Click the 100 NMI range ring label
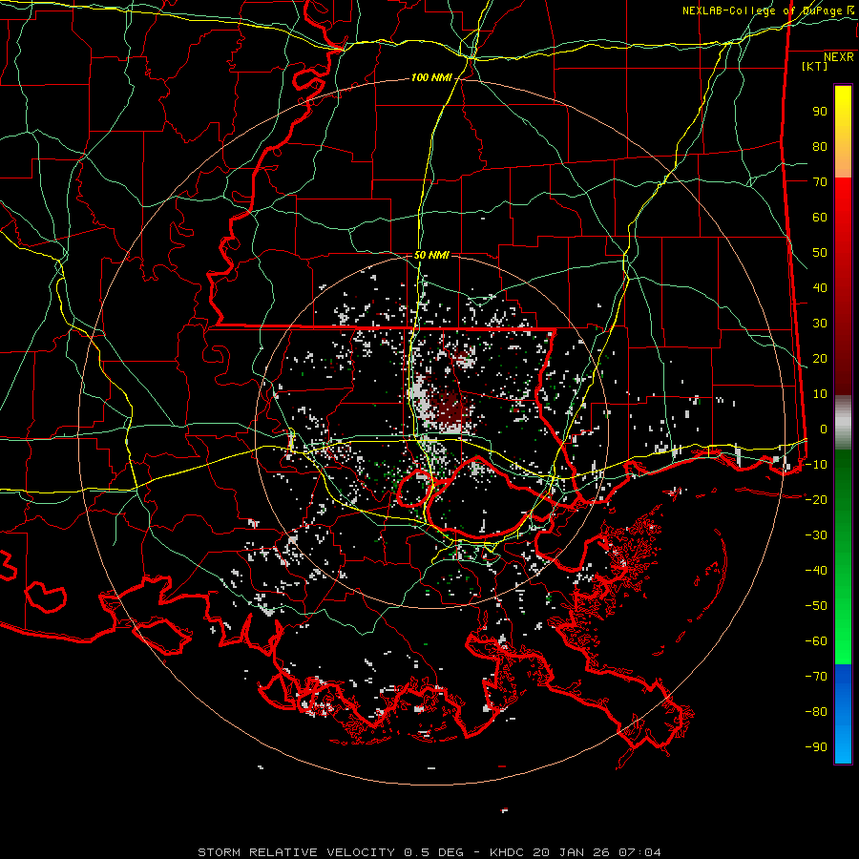The height and width of the screenshot is (859, 859). coord(431,78)
